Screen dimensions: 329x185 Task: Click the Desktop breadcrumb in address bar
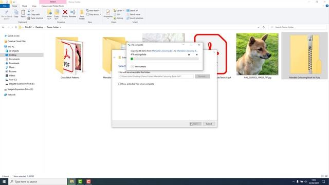(39, 27)
